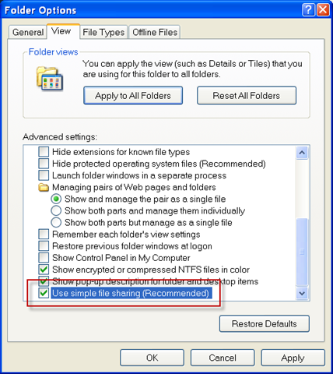Click the Restore Defaults button
The height and width of the screenshot is (374, 333).
(x=265, y=323)
